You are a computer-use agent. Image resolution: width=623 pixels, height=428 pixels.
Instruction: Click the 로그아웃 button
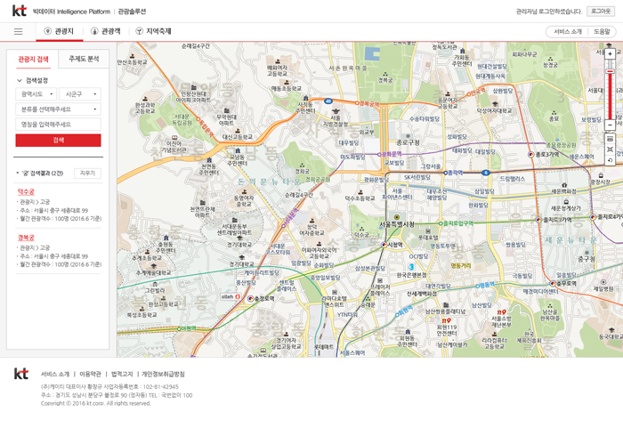click(x=601, y=12)
